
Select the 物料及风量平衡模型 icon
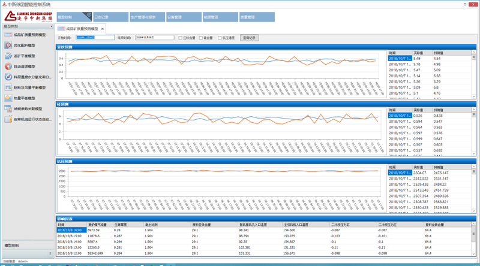click(8, 87)
